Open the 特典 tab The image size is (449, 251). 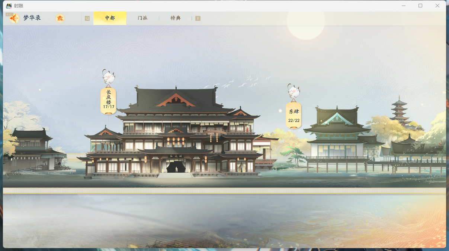click(176, 18)
